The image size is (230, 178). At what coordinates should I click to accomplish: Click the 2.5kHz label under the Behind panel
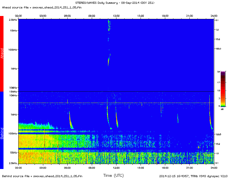pos(13,163)
